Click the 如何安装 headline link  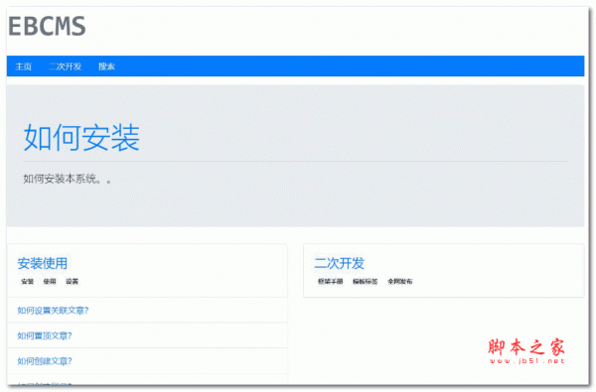pyautogui.click(x=81, y=138)
